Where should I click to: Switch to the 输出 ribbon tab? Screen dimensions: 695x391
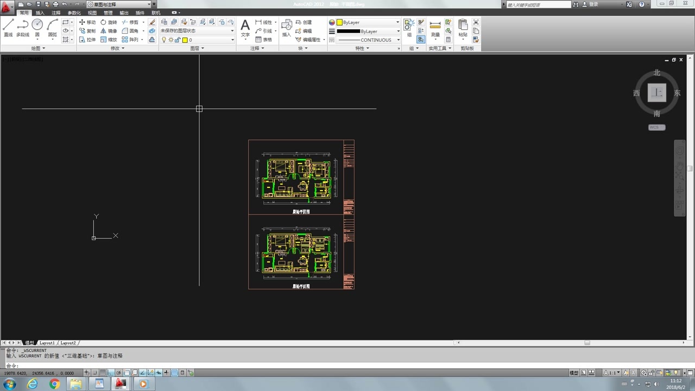(x=124, y=12)
